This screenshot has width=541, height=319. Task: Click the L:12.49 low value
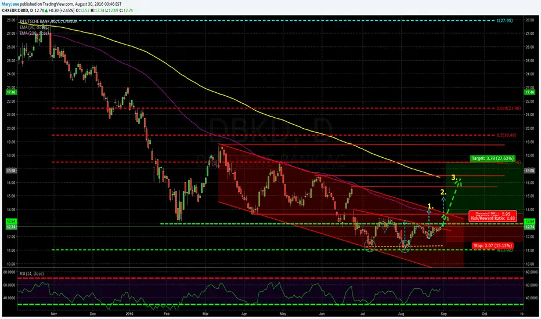[112, 10]
